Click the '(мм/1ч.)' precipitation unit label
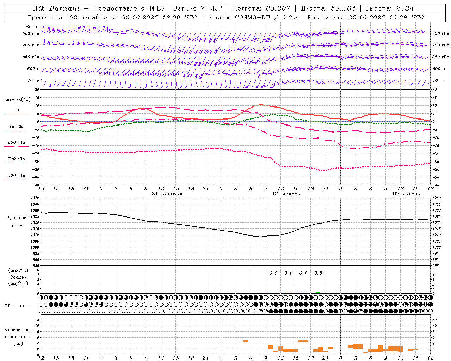The width and height of the screenshot is (451, 361). click(x=18, y=284)
